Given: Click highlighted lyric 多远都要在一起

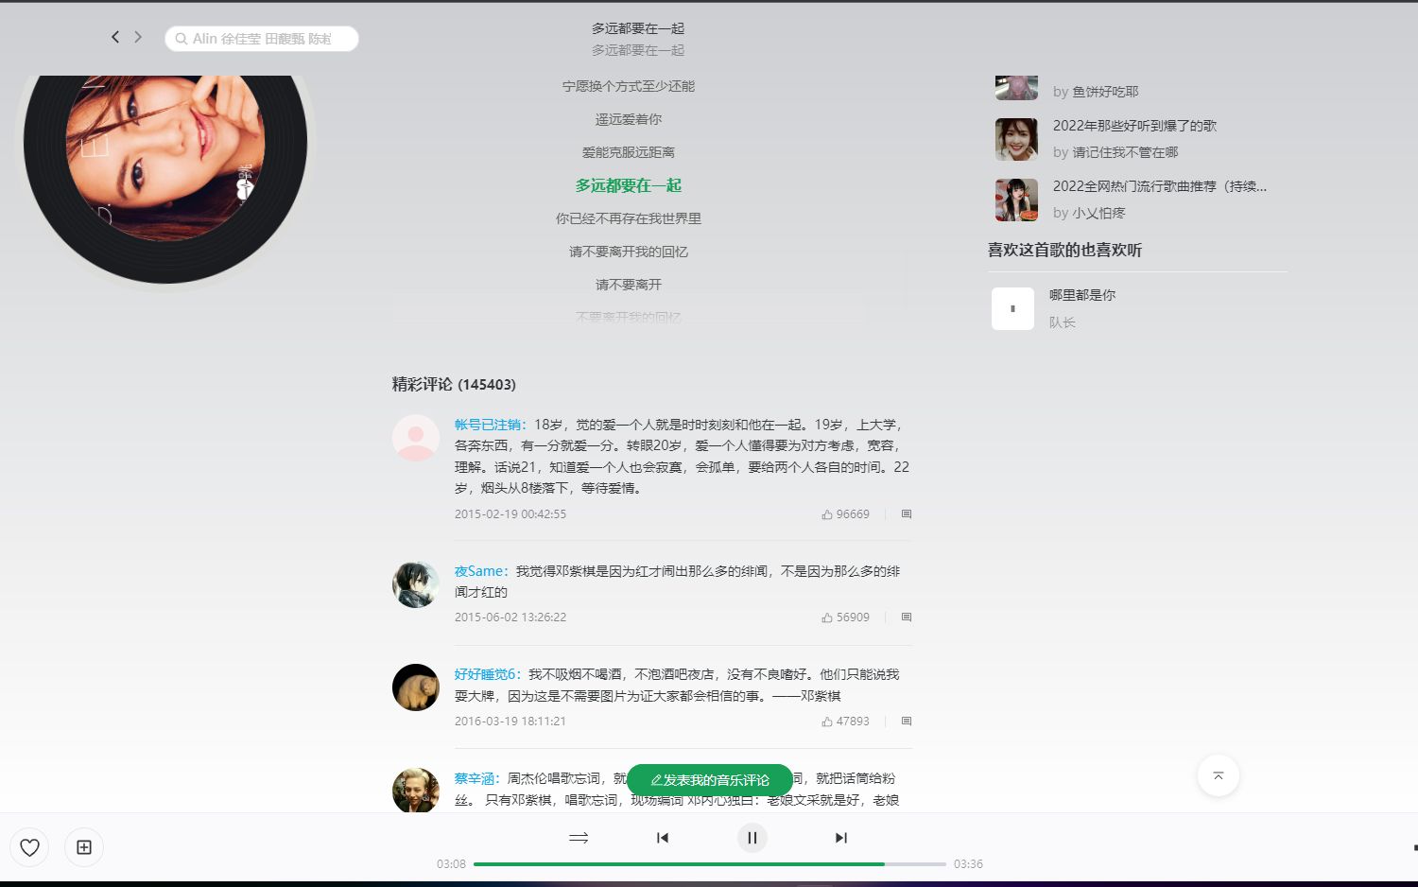Looking at the screenshot, I should pyautogui.click(x=629, y=185).
